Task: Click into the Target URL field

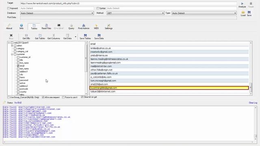Action: click(x=128, y=3)
